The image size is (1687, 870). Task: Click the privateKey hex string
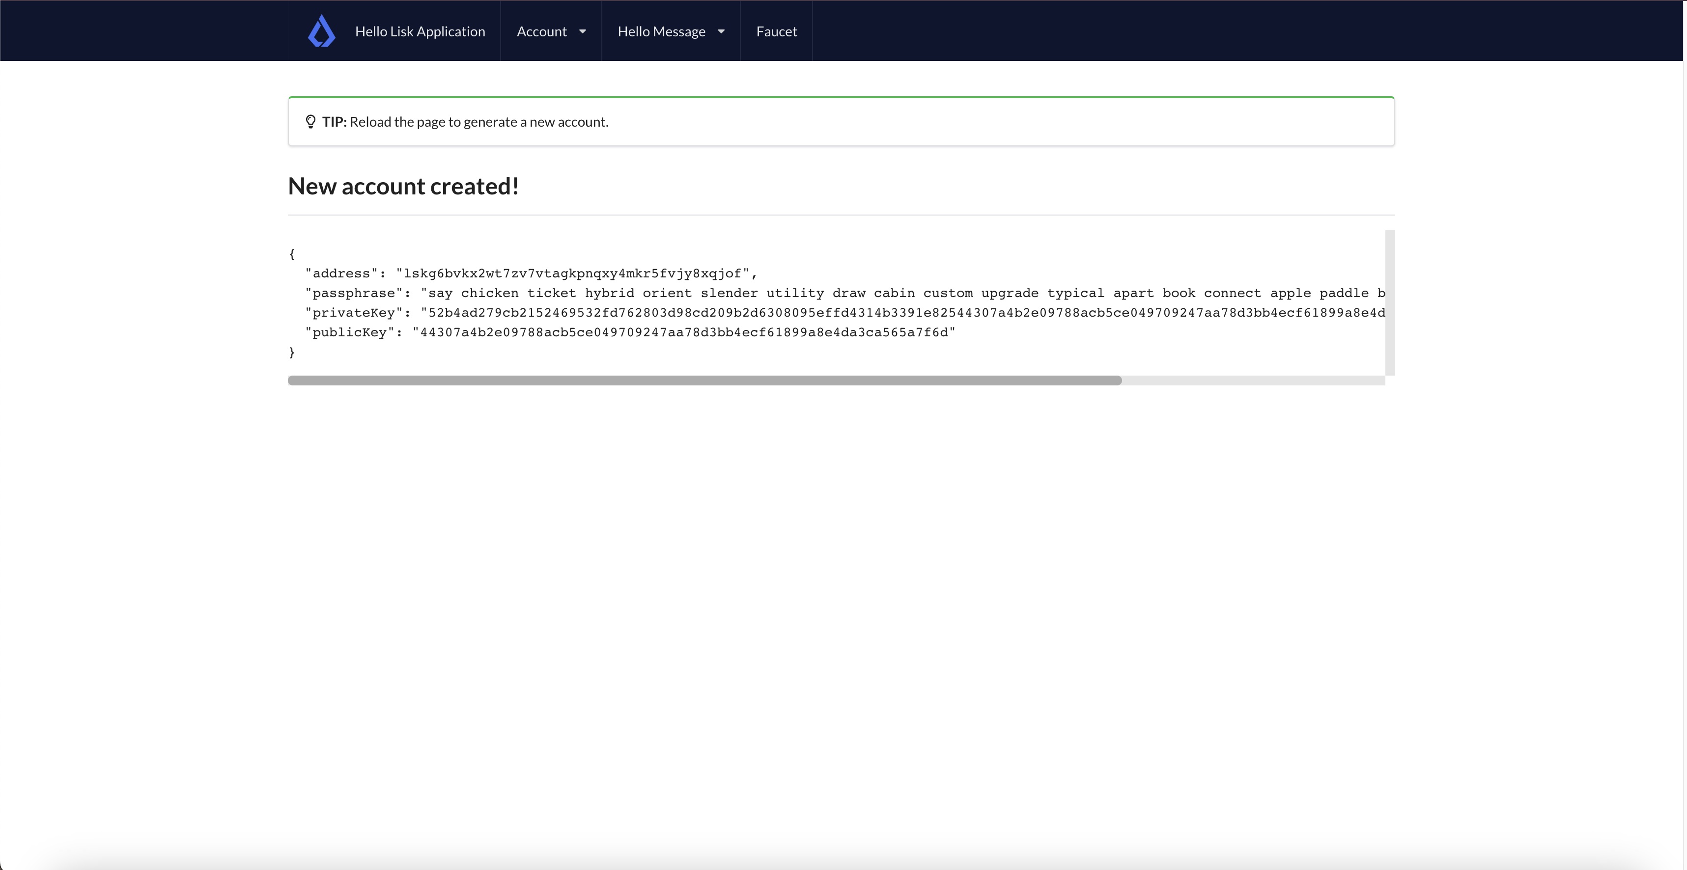point(904,313)
